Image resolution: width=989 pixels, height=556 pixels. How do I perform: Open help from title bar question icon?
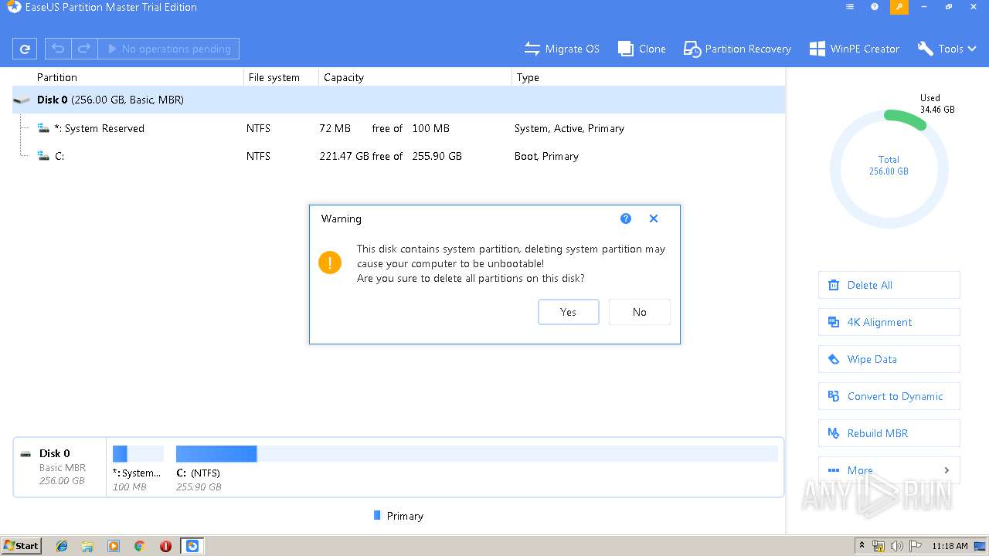pyautogui.click(x=875, y=7)
